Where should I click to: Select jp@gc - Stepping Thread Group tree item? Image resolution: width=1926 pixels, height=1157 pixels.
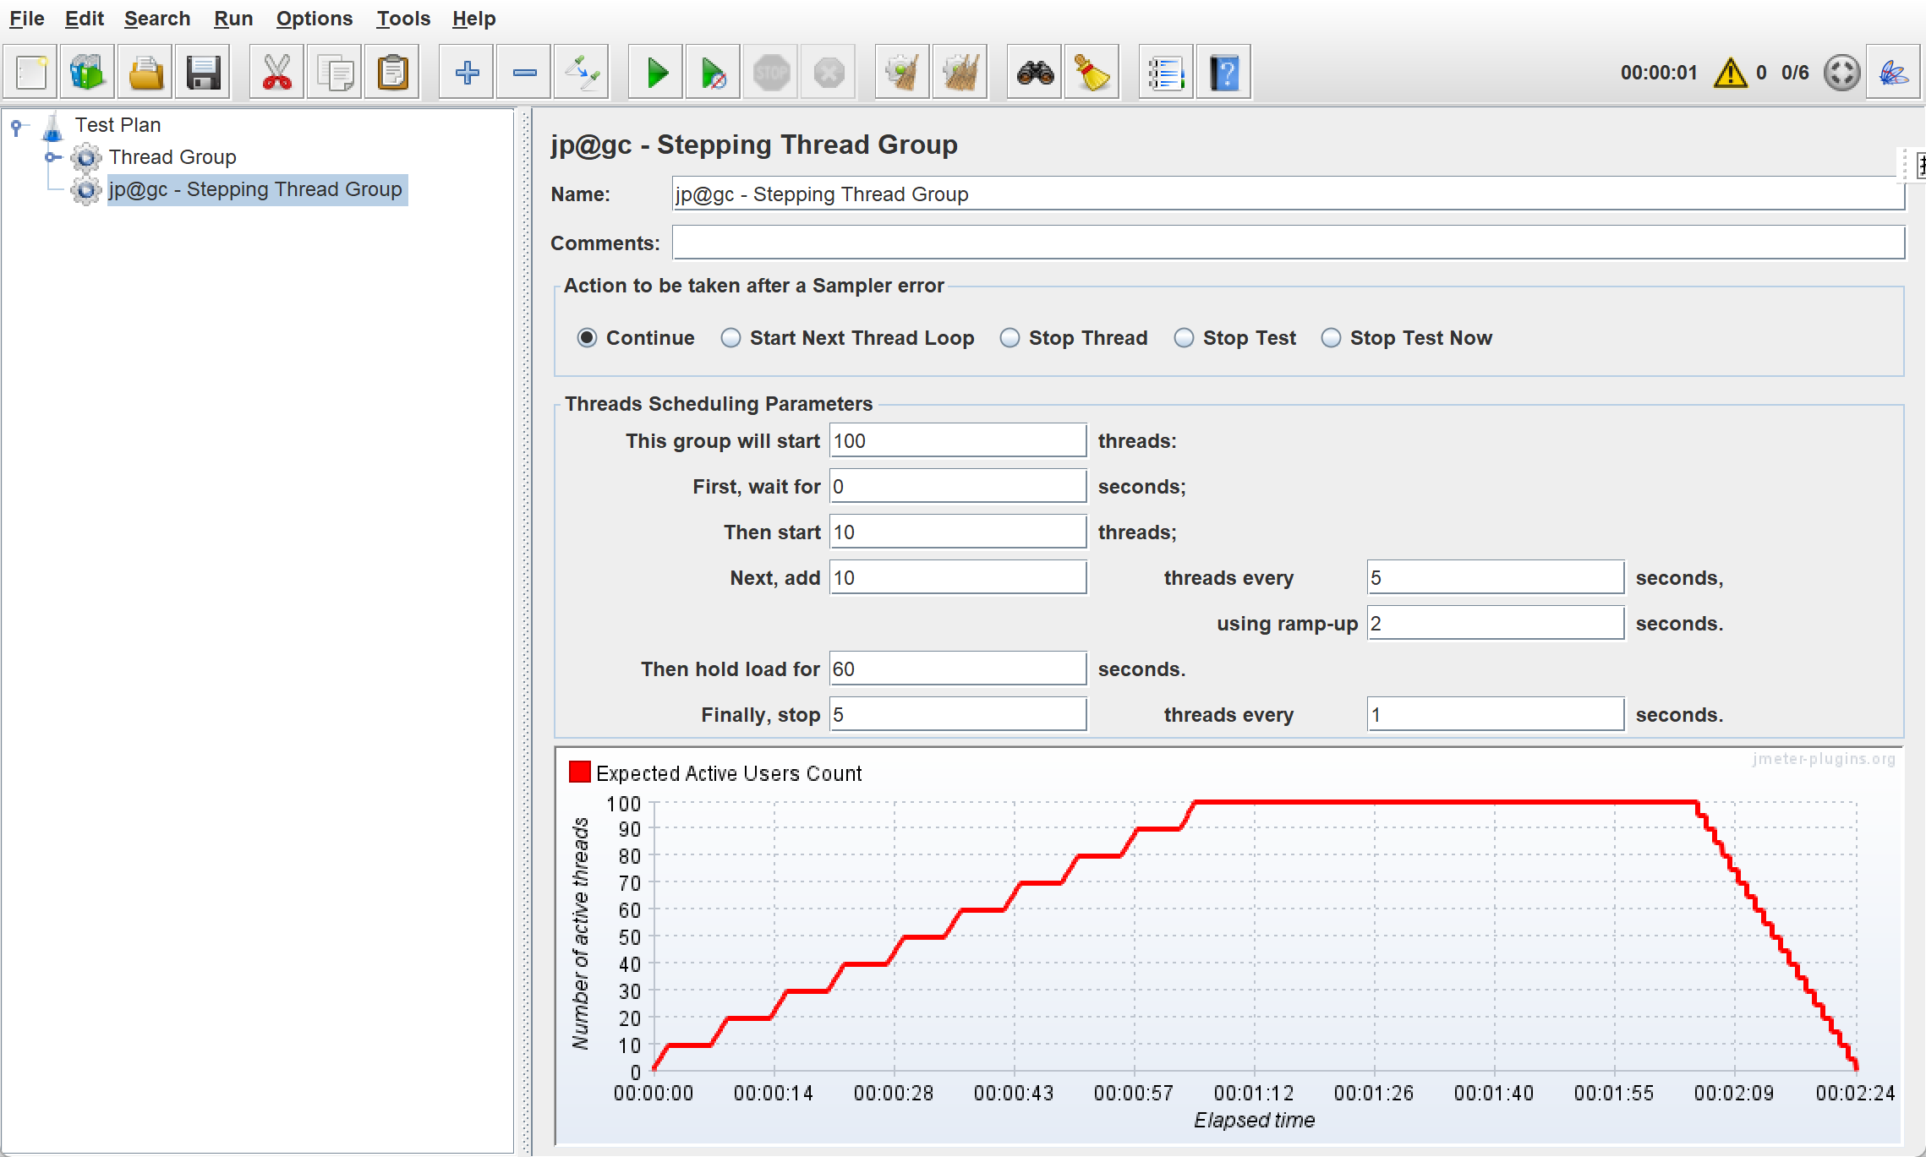coord(254,189)
